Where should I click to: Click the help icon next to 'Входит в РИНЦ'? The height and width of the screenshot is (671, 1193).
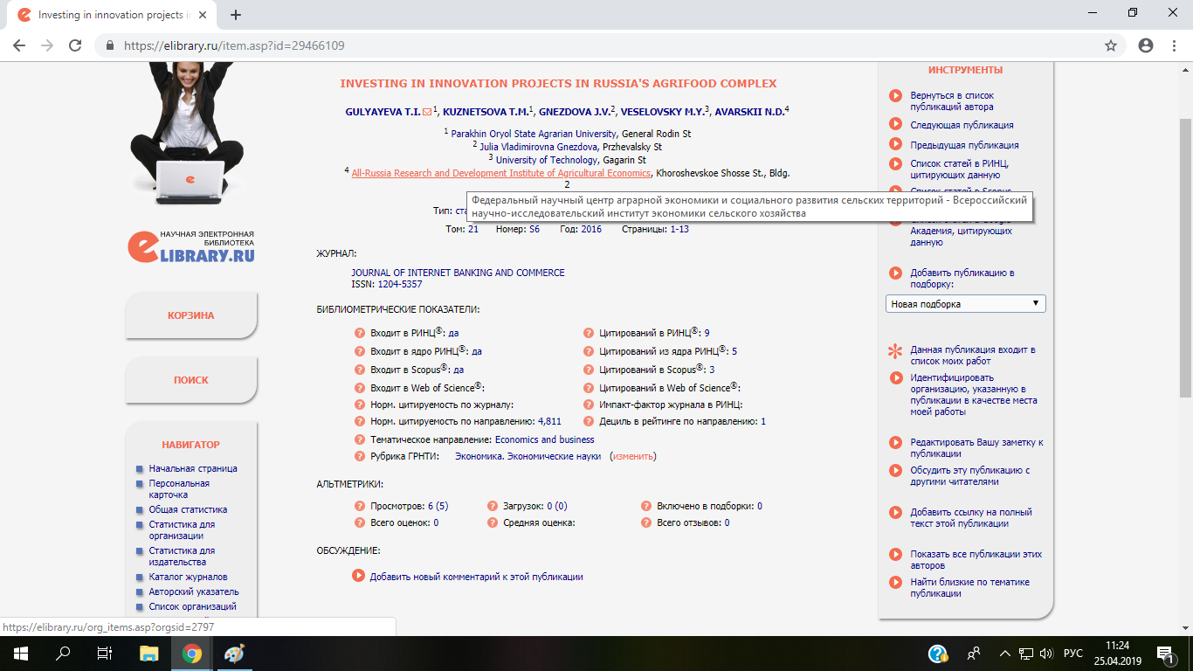[360, 333]
